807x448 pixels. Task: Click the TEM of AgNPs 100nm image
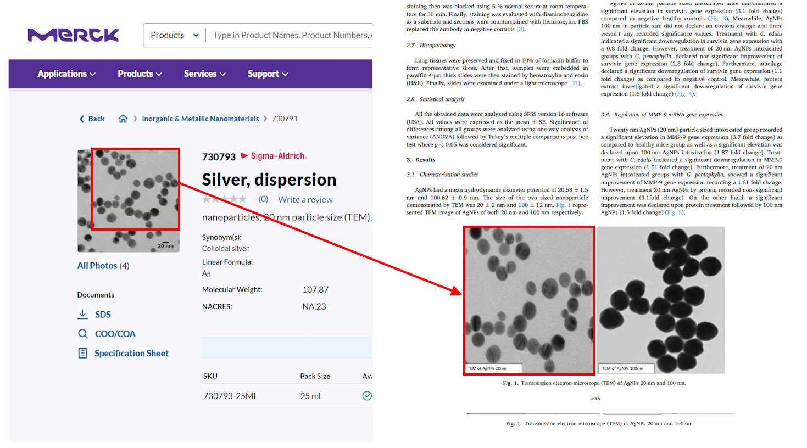click(x=661, y=300)
